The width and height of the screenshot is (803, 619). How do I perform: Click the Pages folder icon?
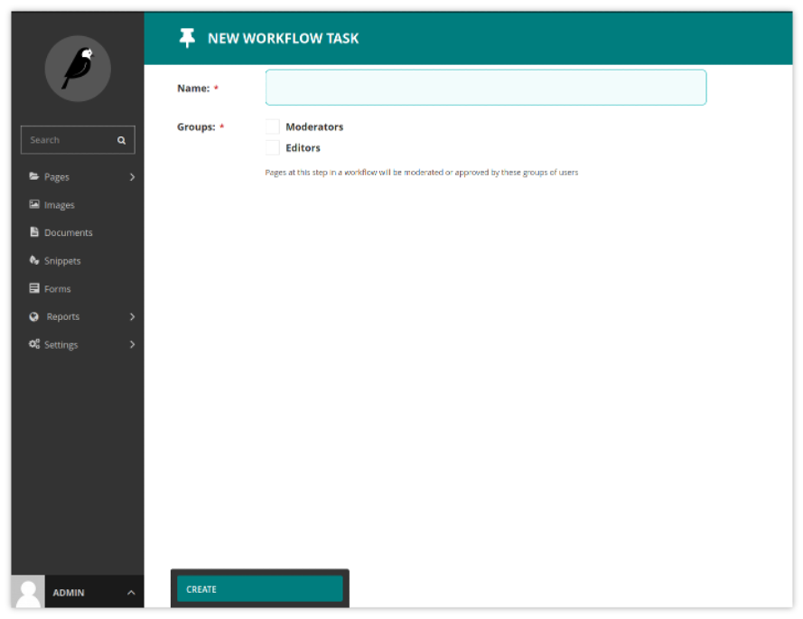click(33, 176)
